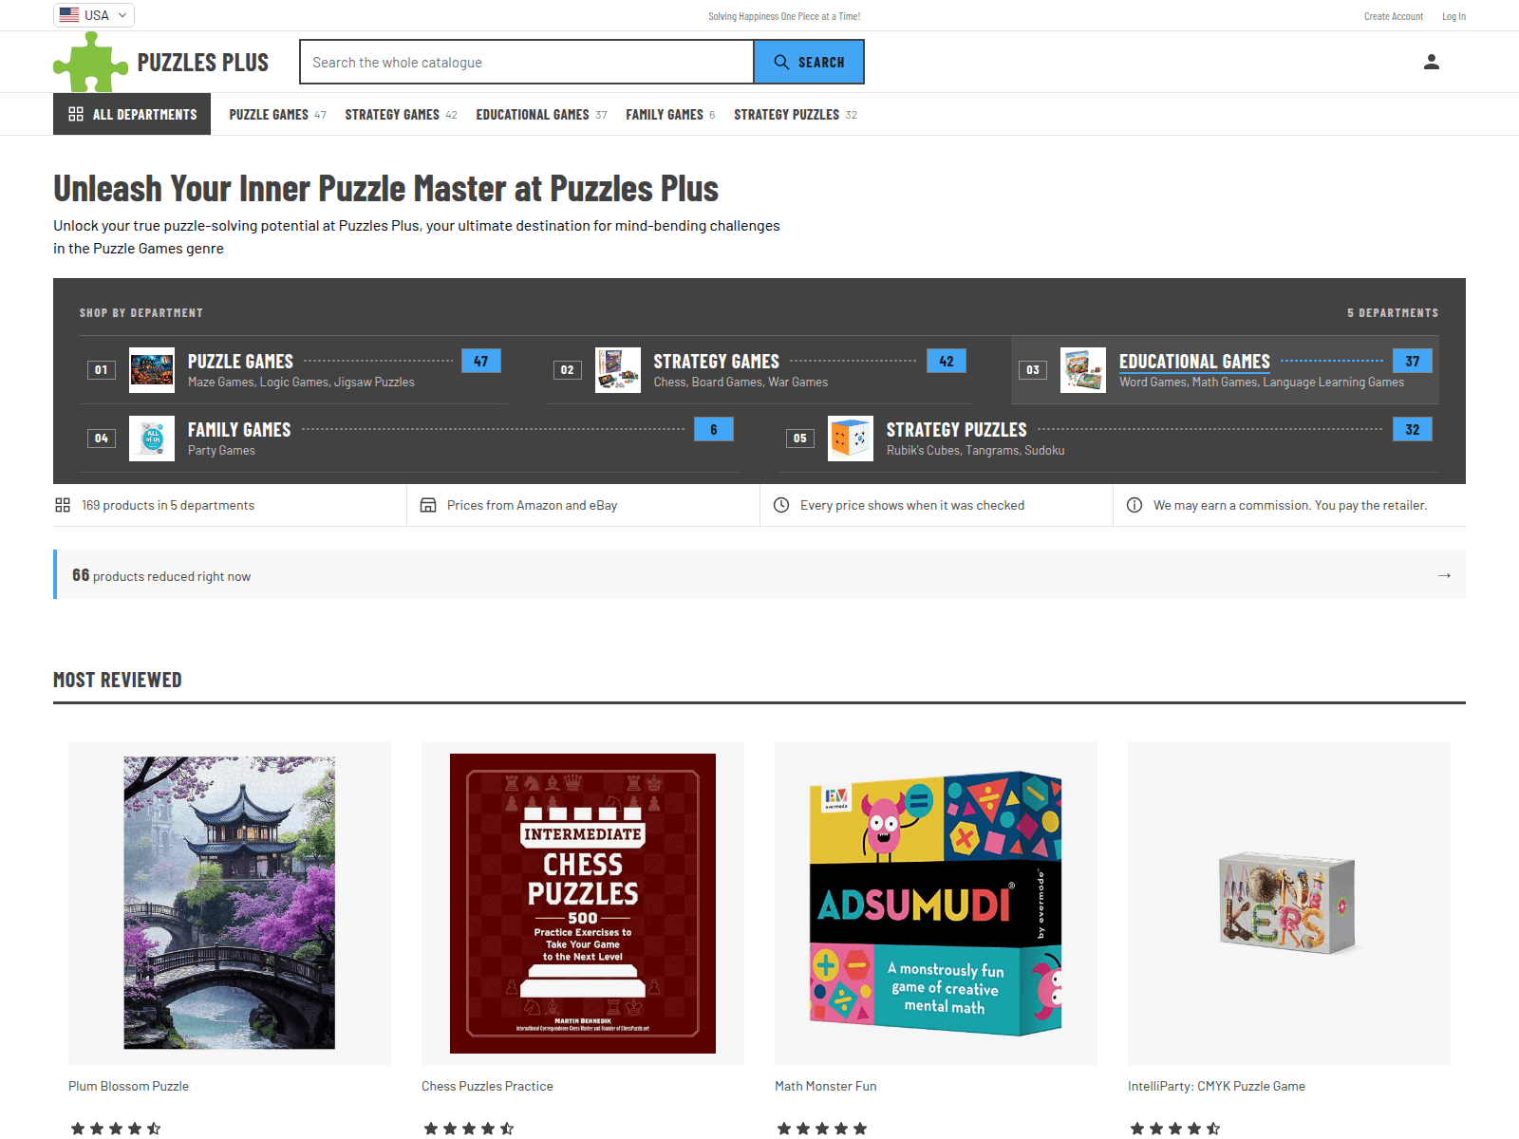The image size is (1519, 1139).
Task: Click '66 products reduced right now' text
Action: click(x=161, y=575)
